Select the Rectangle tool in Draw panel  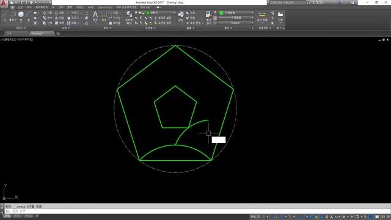[35, 13]
